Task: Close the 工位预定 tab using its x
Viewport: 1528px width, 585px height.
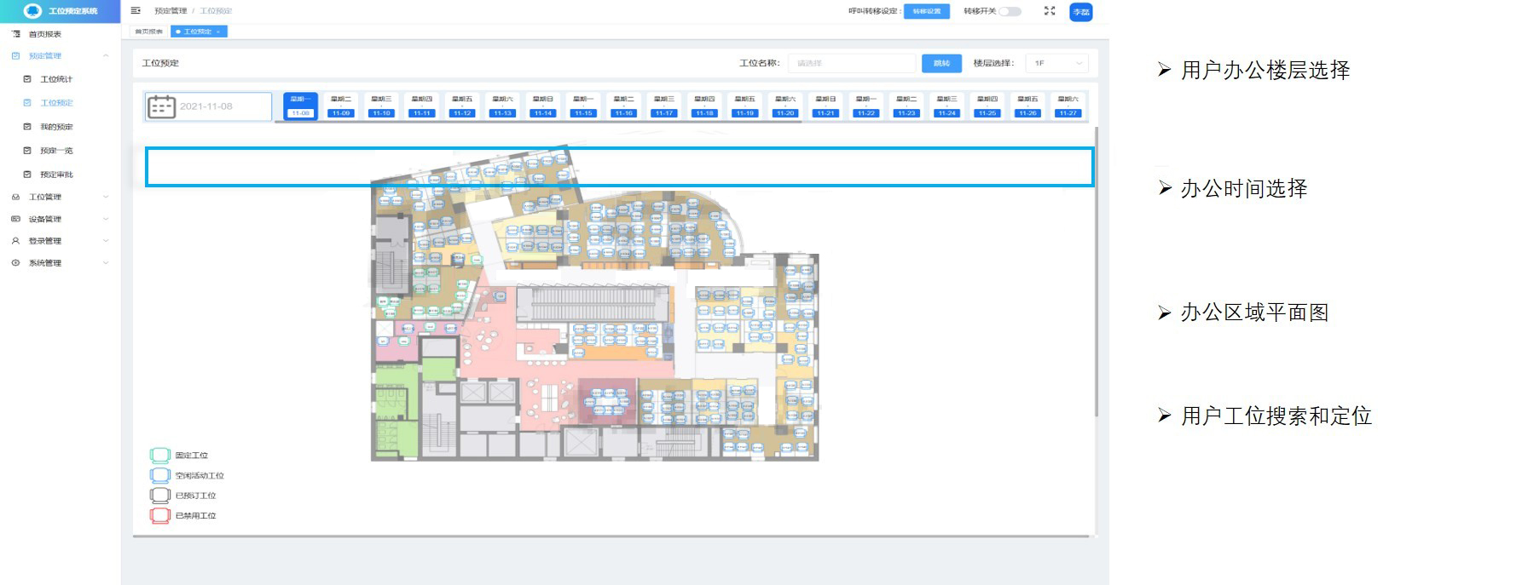Action: (x=218, y=32)
